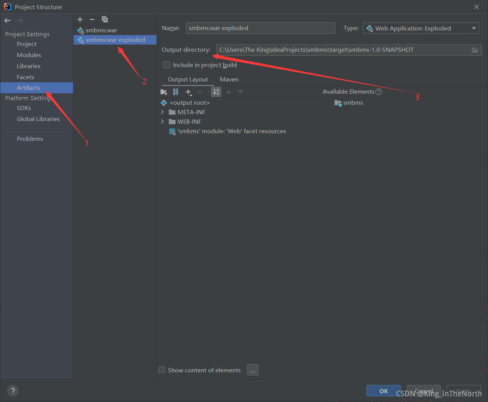Open Project settings section
488x402 pixels.
point(27,44)
